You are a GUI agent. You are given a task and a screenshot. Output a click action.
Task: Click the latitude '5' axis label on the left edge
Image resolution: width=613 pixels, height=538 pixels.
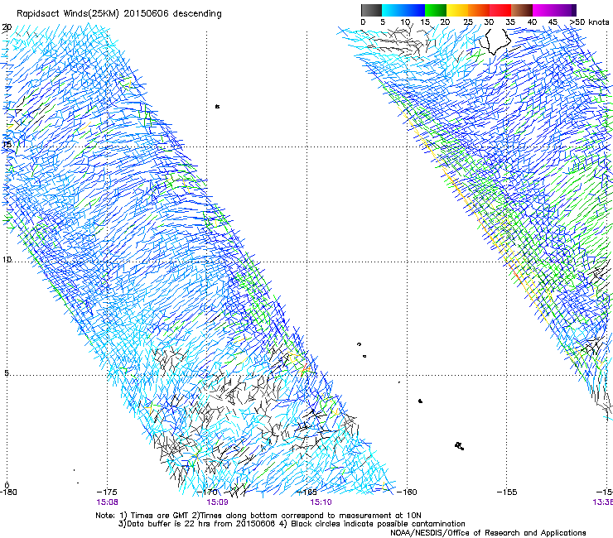[7, 373]
